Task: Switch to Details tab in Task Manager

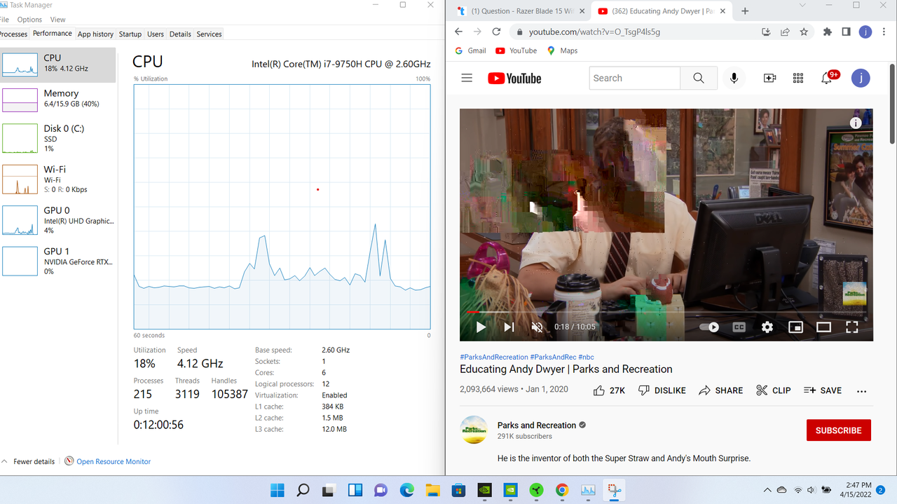Action: pyautogui.click(x=180, y=34)
